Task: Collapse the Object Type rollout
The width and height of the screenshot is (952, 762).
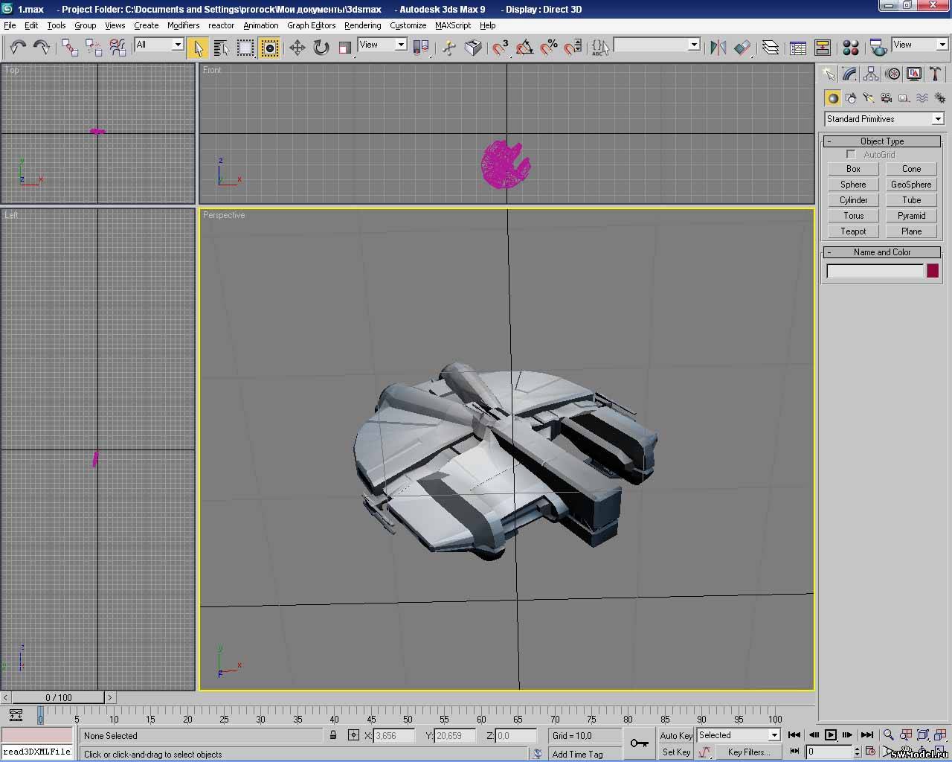Action: pos(882,141)
